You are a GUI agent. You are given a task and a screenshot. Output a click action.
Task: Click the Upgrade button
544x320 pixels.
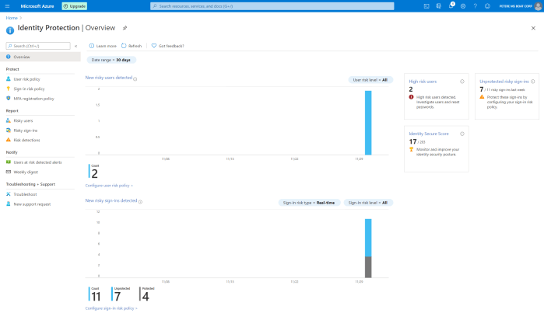pyautogui.click(x=75, y=5)
